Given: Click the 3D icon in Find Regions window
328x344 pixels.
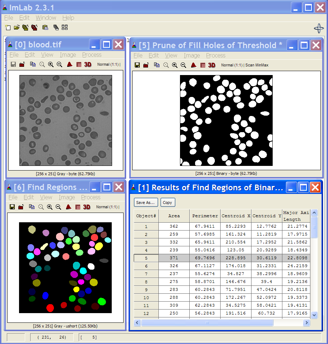Looking at the screenshot, I should (x=87, y=207).
